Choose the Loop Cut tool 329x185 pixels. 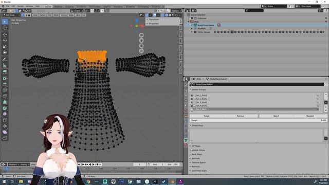(5, 90)
